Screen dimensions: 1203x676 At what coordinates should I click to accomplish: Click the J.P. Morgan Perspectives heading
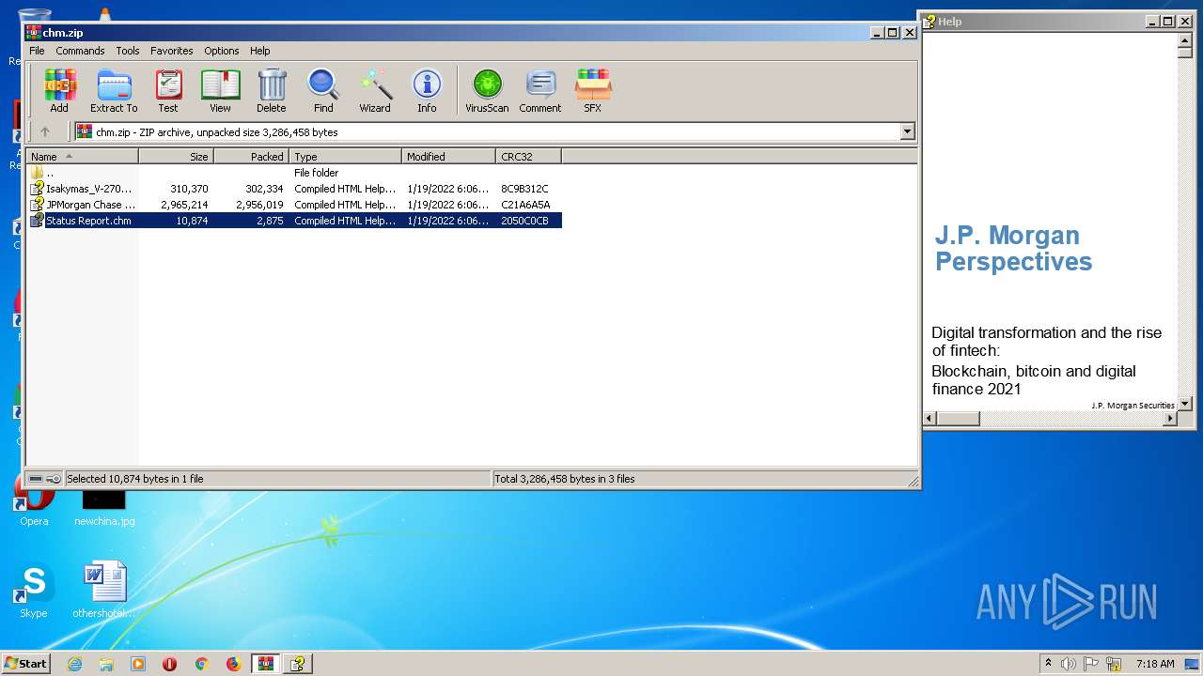click(x=1013, y=248)
